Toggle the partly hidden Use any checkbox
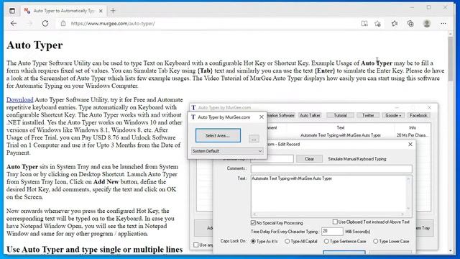 pos(196,245)
